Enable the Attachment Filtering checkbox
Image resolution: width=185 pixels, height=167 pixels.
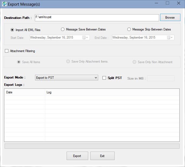pyautogui.click(x=7, y=51)
